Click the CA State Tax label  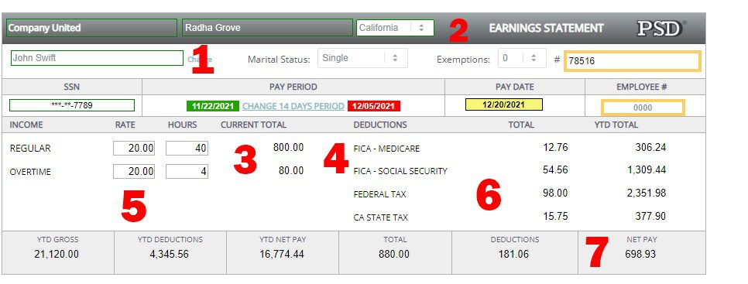[x=381, y=217]
